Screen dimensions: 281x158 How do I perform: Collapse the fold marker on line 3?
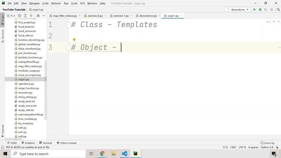tap(68, 47)
